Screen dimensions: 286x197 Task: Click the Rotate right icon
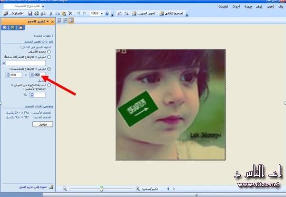click(126, 13)
